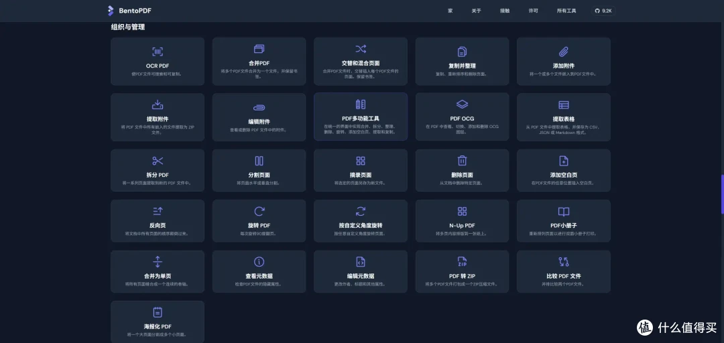Click text 使PDF文件可搜索和可复制。
The width and height of the screenshot is (724, 343).
point(158,74)
